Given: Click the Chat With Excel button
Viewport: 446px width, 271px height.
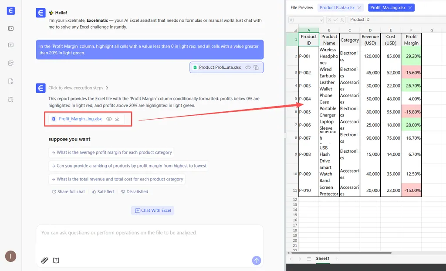Looking at the screenshot, I should pyautogui.click(x=153, y=211).
